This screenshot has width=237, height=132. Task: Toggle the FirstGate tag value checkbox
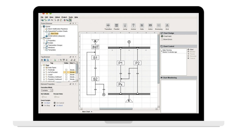pyautogui.click(x=66, y=70)
